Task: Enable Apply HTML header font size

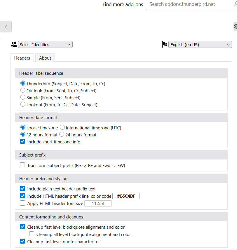Action: click(22, 203)
